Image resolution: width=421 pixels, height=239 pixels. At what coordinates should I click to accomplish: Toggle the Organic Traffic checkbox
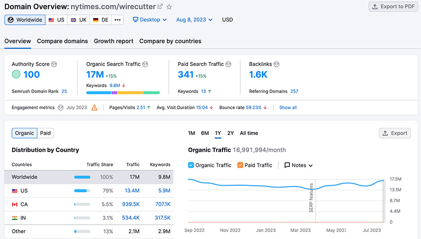(191, 165)
